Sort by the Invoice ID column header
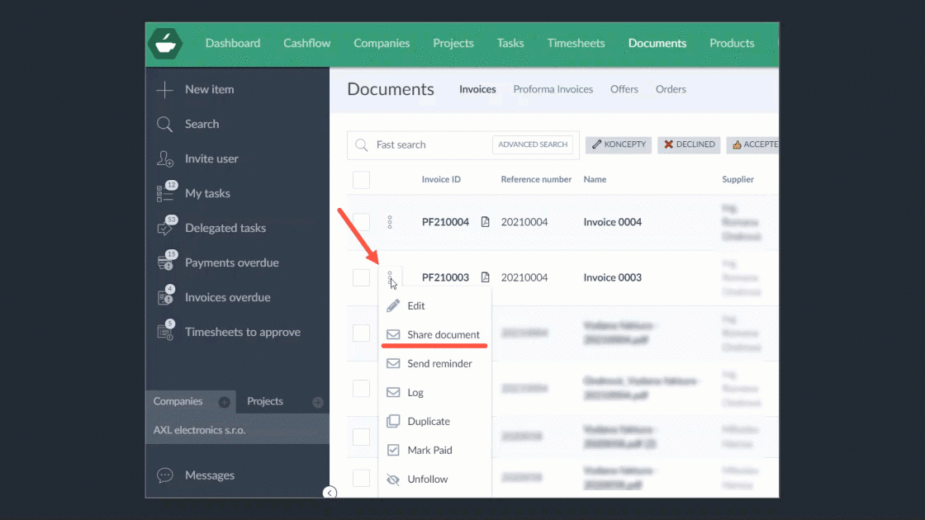The image size is (925, 520). click(x=441, y=179)
